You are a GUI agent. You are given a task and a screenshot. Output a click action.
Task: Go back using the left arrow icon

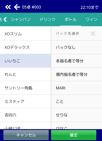[17, 7]
